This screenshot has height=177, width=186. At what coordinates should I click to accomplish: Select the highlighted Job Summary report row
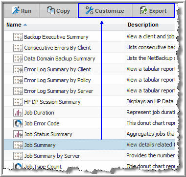point(89,145)
